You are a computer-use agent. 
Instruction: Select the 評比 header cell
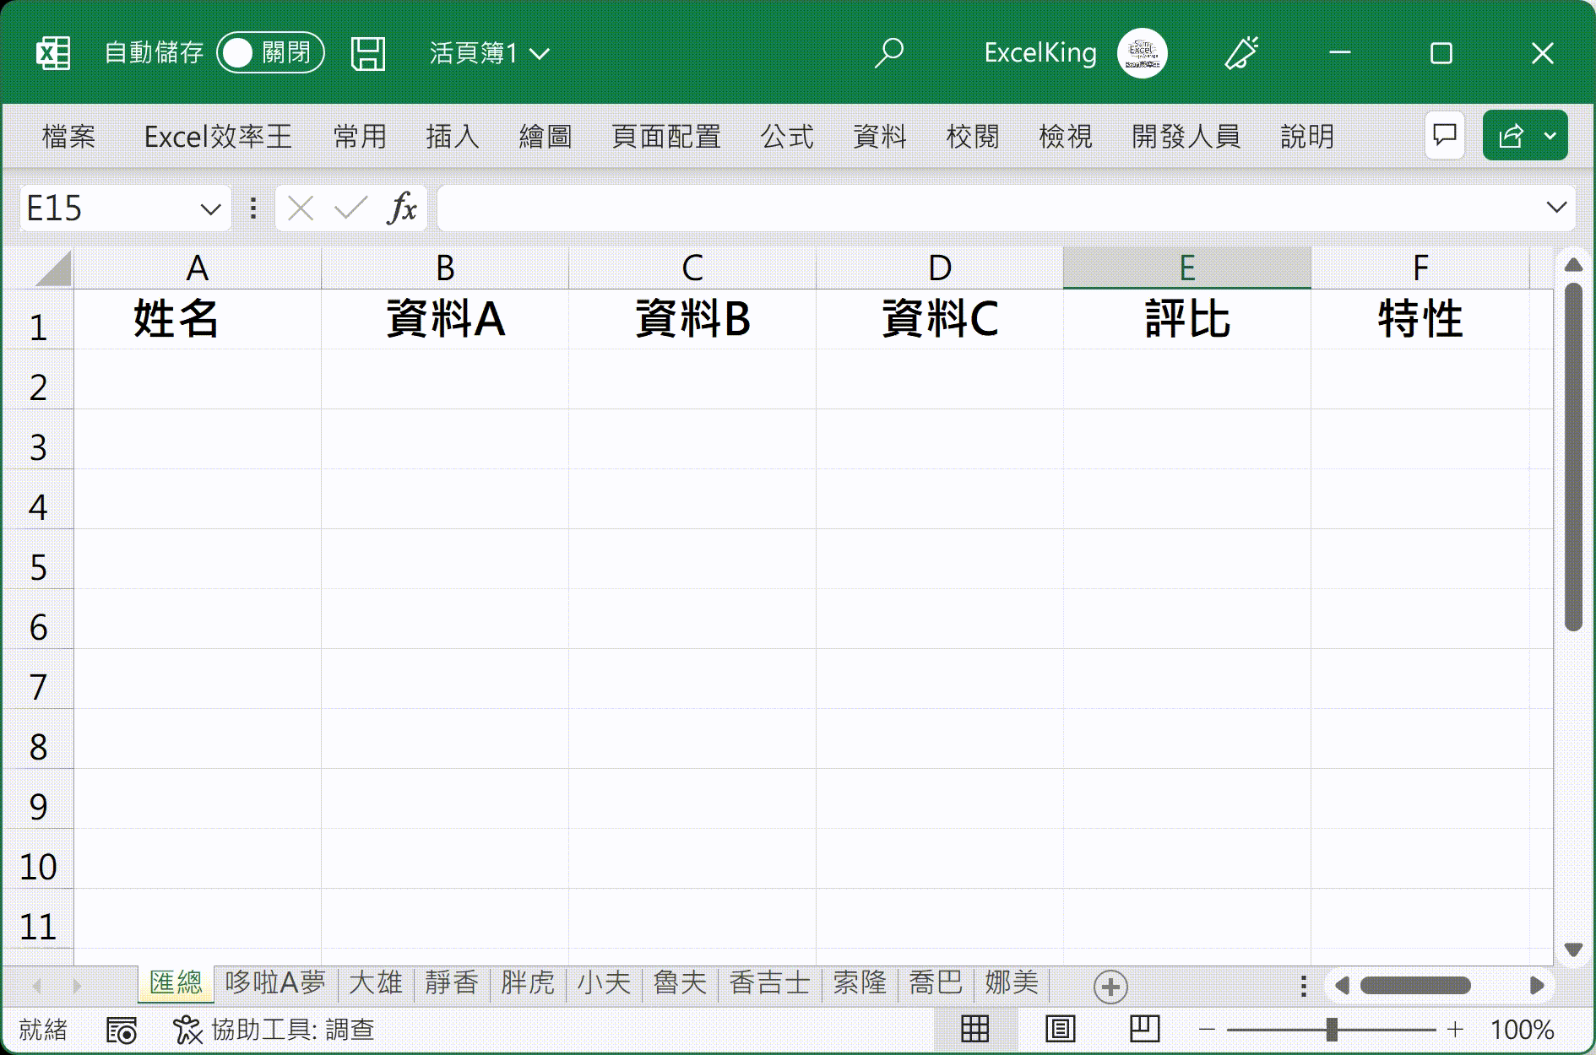(x=1186, y=320)
